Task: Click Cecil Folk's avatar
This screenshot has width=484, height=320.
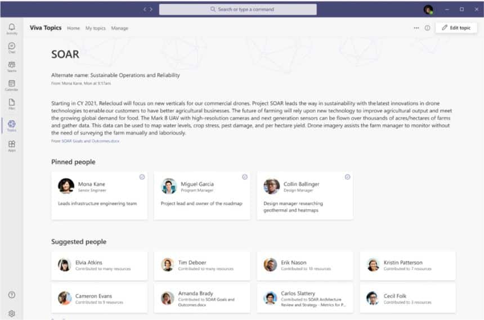Action: [x=373, y=298]
